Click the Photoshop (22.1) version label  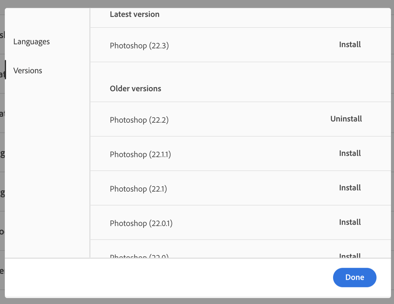(138, 189)
